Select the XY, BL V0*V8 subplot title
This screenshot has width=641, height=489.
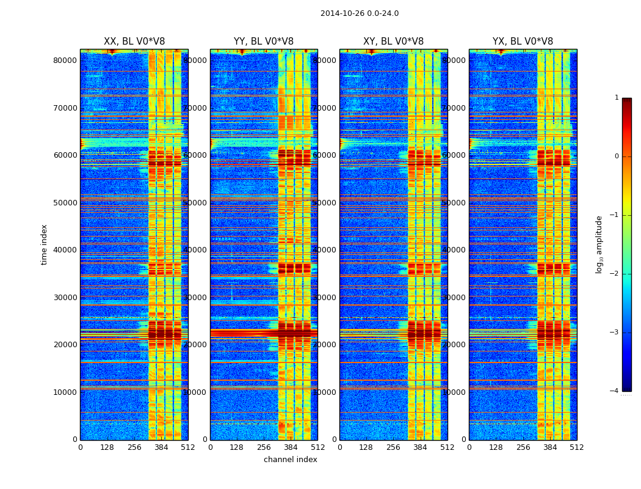[393, 42]
